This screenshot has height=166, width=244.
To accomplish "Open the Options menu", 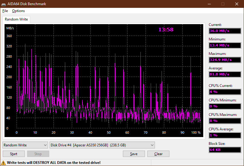I will click(x=18, y=11).
